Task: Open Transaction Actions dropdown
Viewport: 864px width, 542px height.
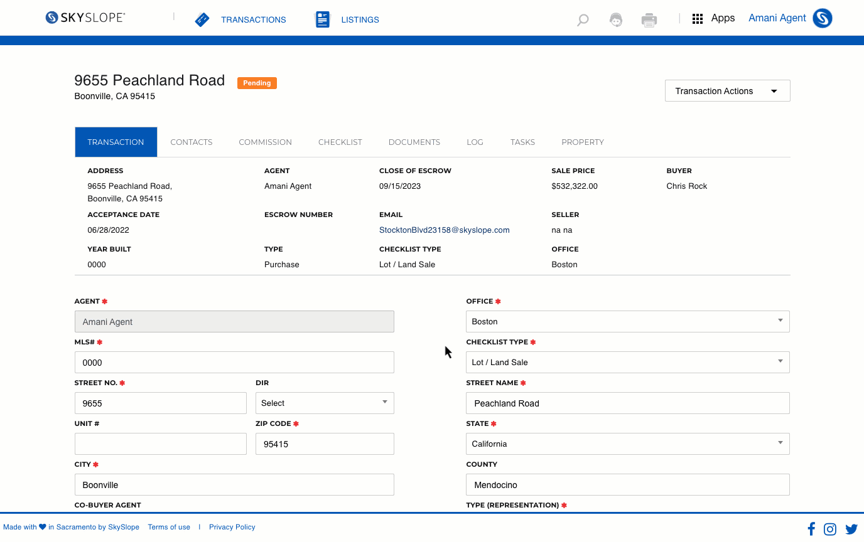Action: [727, 91]
